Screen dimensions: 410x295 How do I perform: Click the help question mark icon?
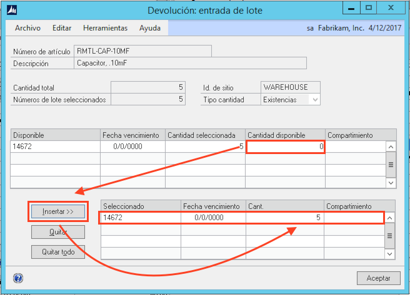17,278
